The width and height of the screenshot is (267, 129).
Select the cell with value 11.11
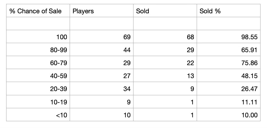(x=228, y=102)
